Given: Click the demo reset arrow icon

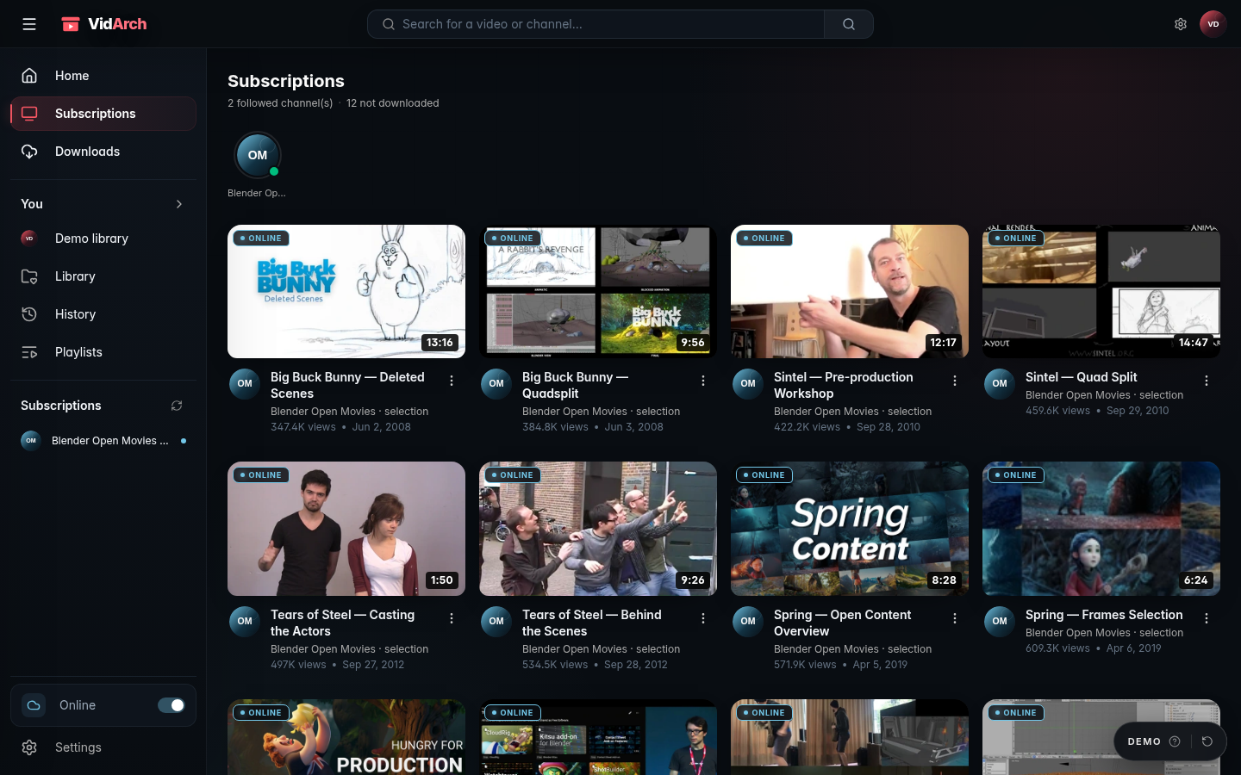Looking at the screenshot, I should [x=1207, y=741].
